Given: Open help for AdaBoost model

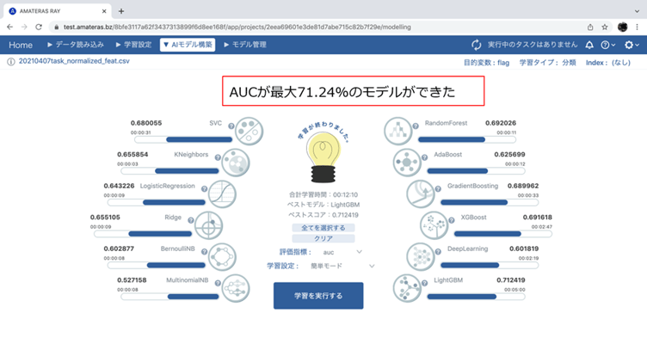Looking at the screenshot, I should tap(425, 157).
